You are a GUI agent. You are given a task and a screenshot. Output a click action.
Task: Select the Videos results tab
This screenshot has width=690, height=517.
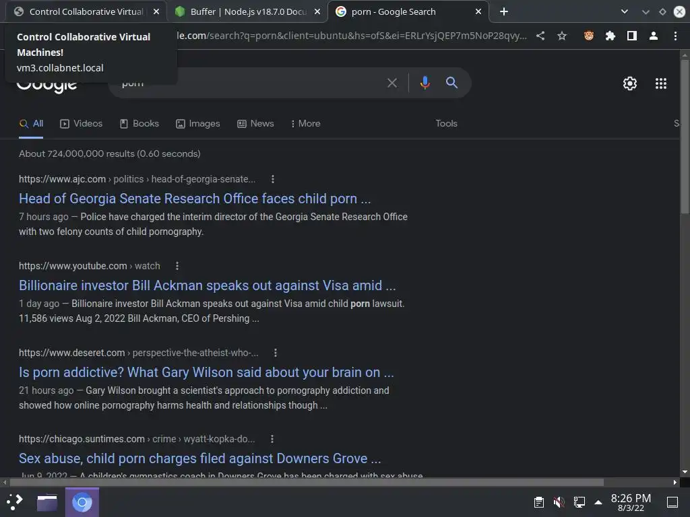coord(81,124)
